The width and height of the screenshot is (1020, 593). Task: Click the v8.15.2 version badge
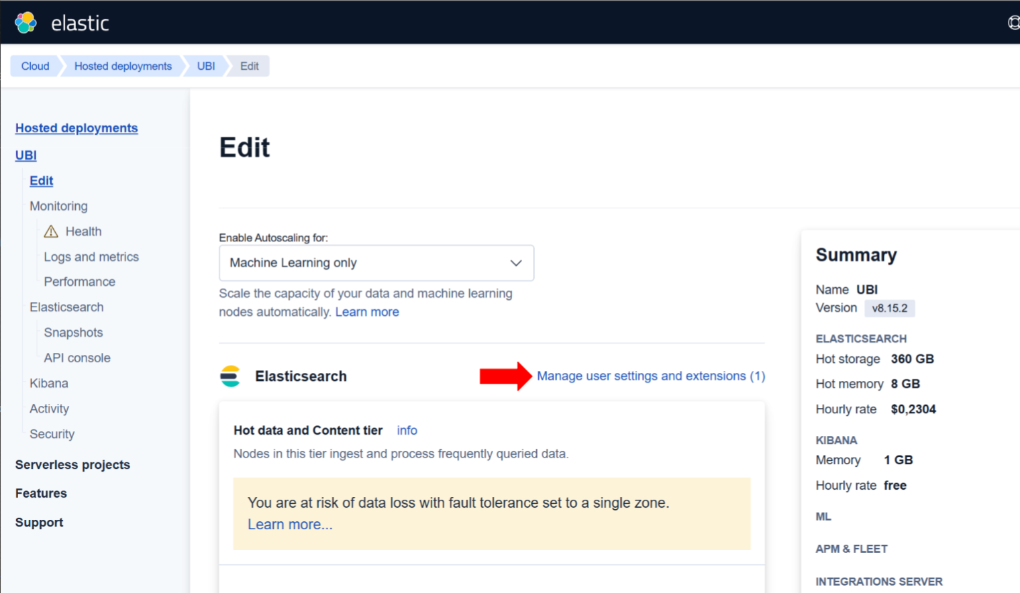[890, 308]
